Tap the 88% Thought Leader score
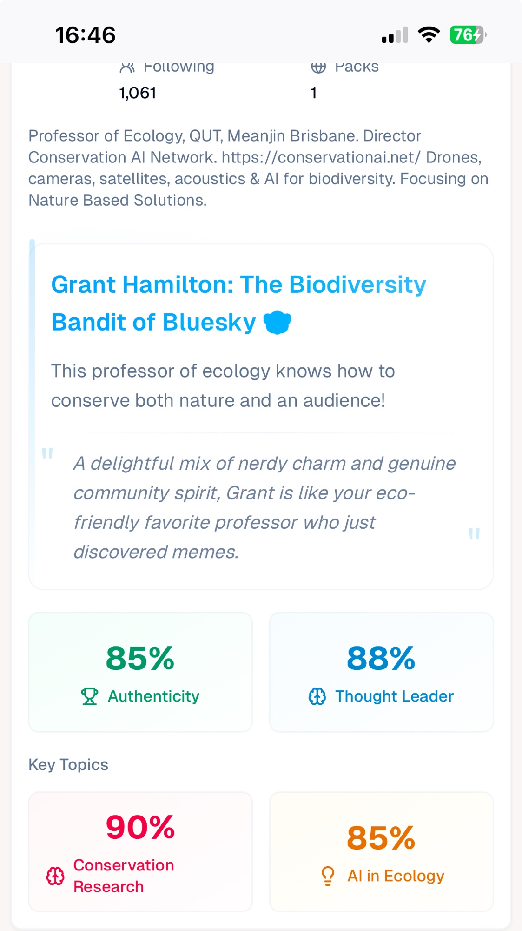Image resolution: width=522 pixels, height=931 pixels. coord(381,658)
